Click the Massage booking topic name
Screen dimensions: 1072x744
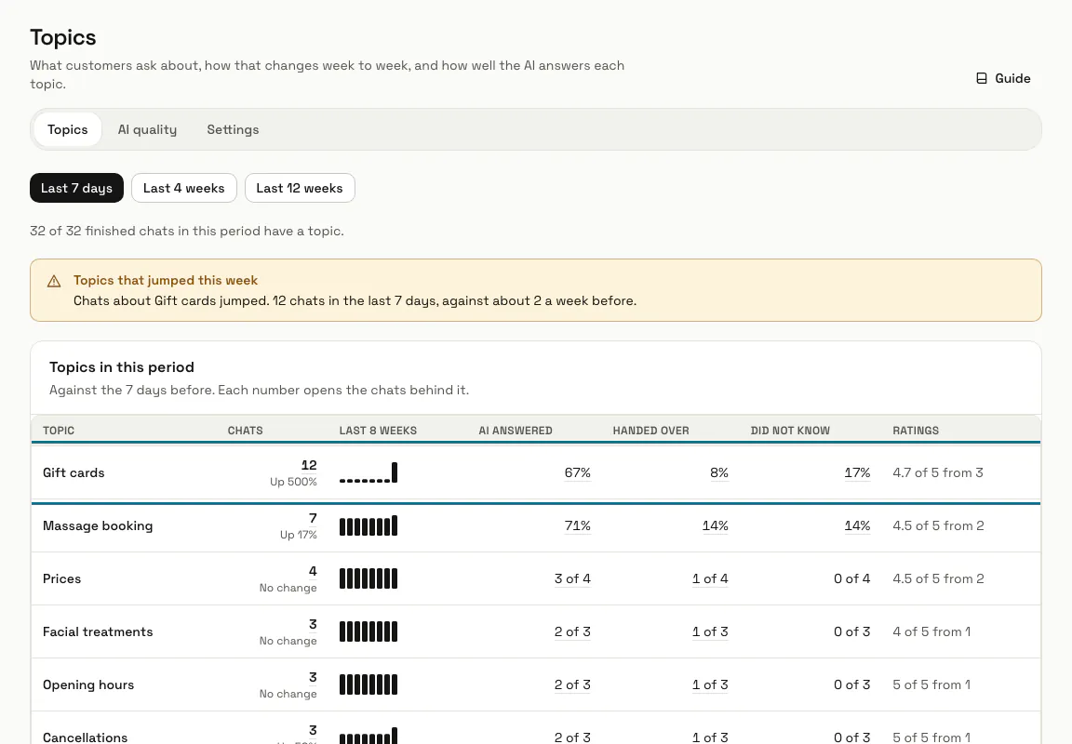point(98,526)
